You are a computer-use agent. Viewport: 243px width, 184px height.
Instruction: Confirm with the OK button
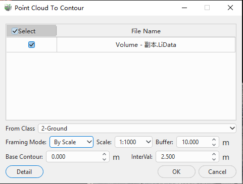pos(176,172)
